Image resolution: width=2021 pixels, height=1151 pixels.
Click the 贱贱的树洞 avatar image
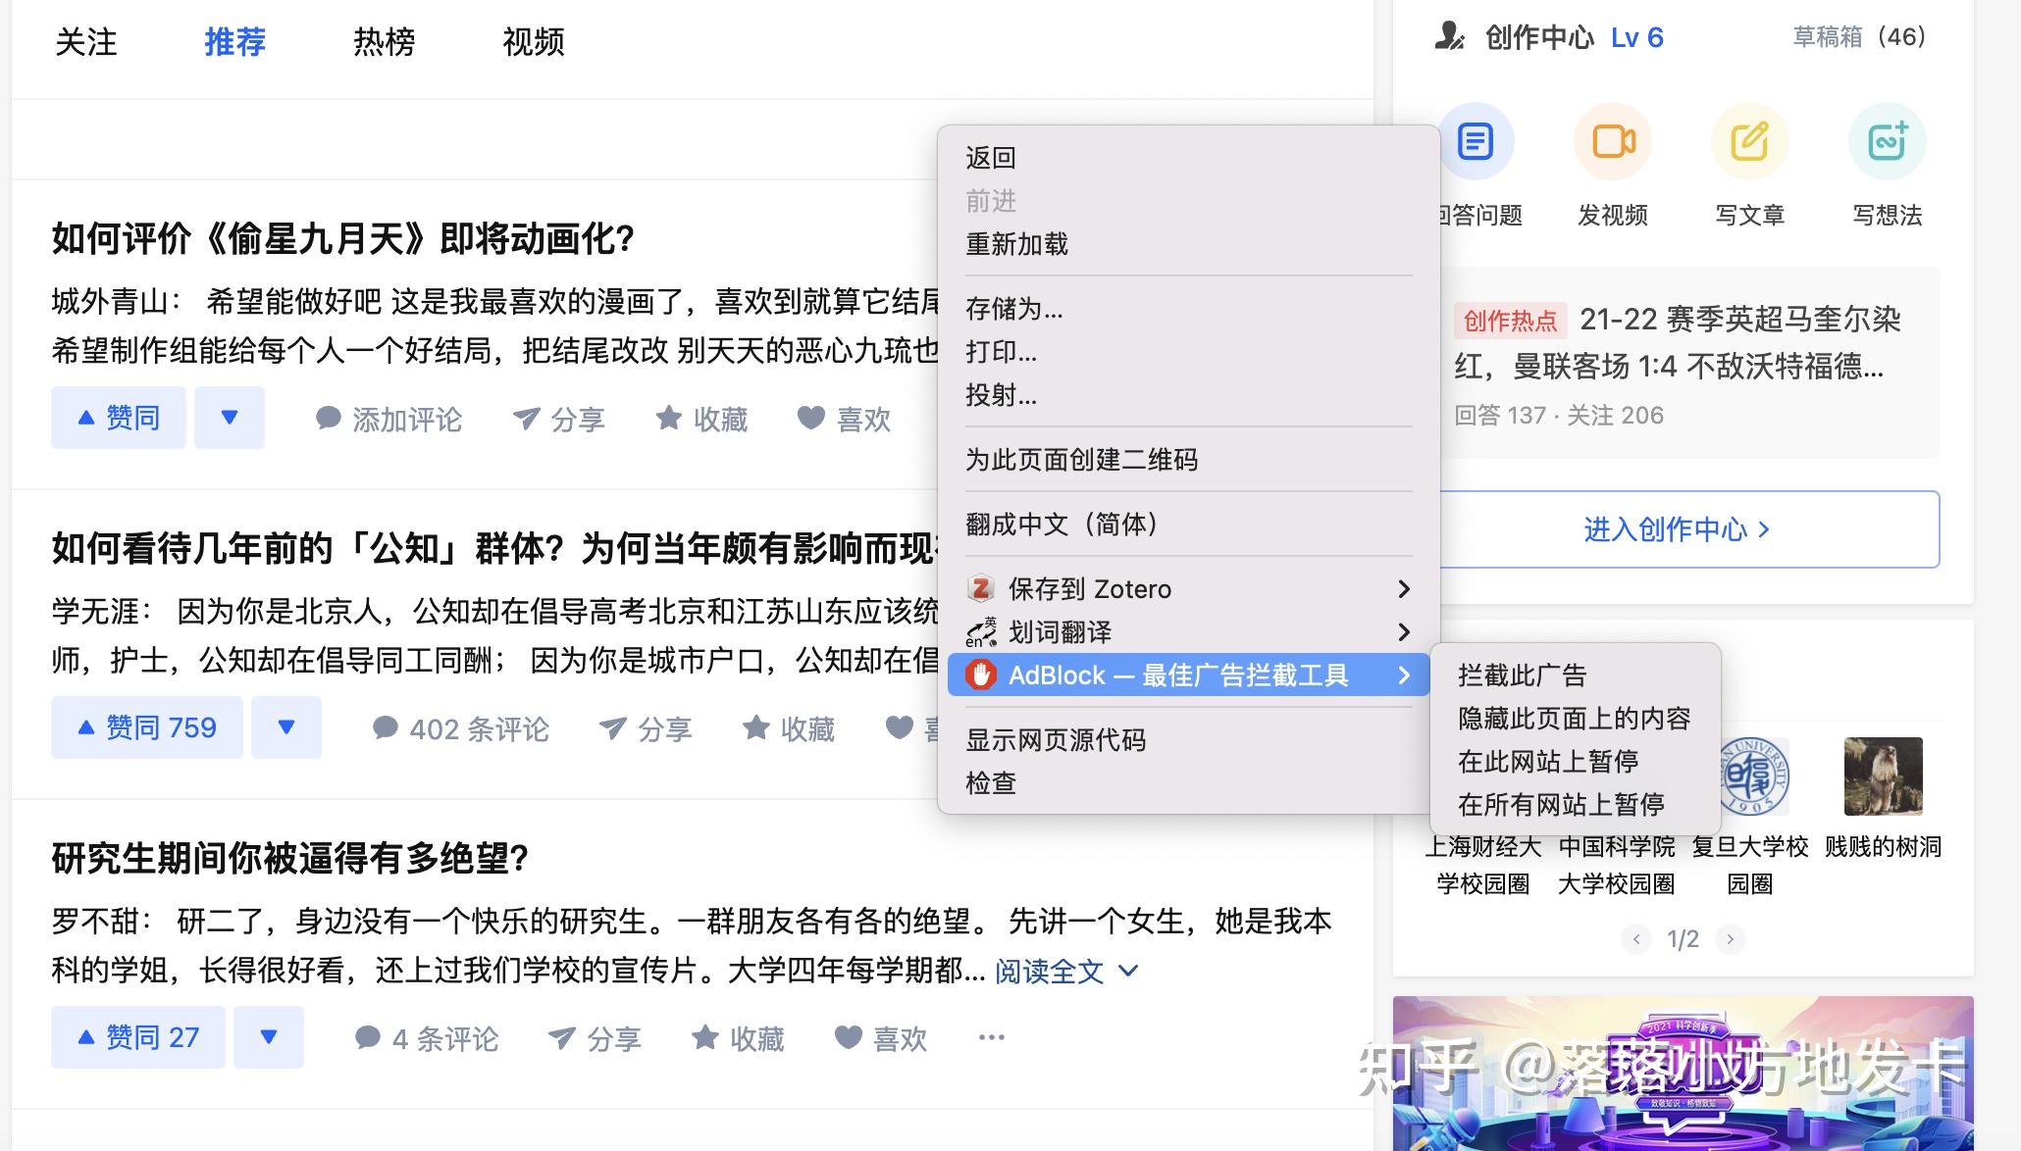point(1883,776)
